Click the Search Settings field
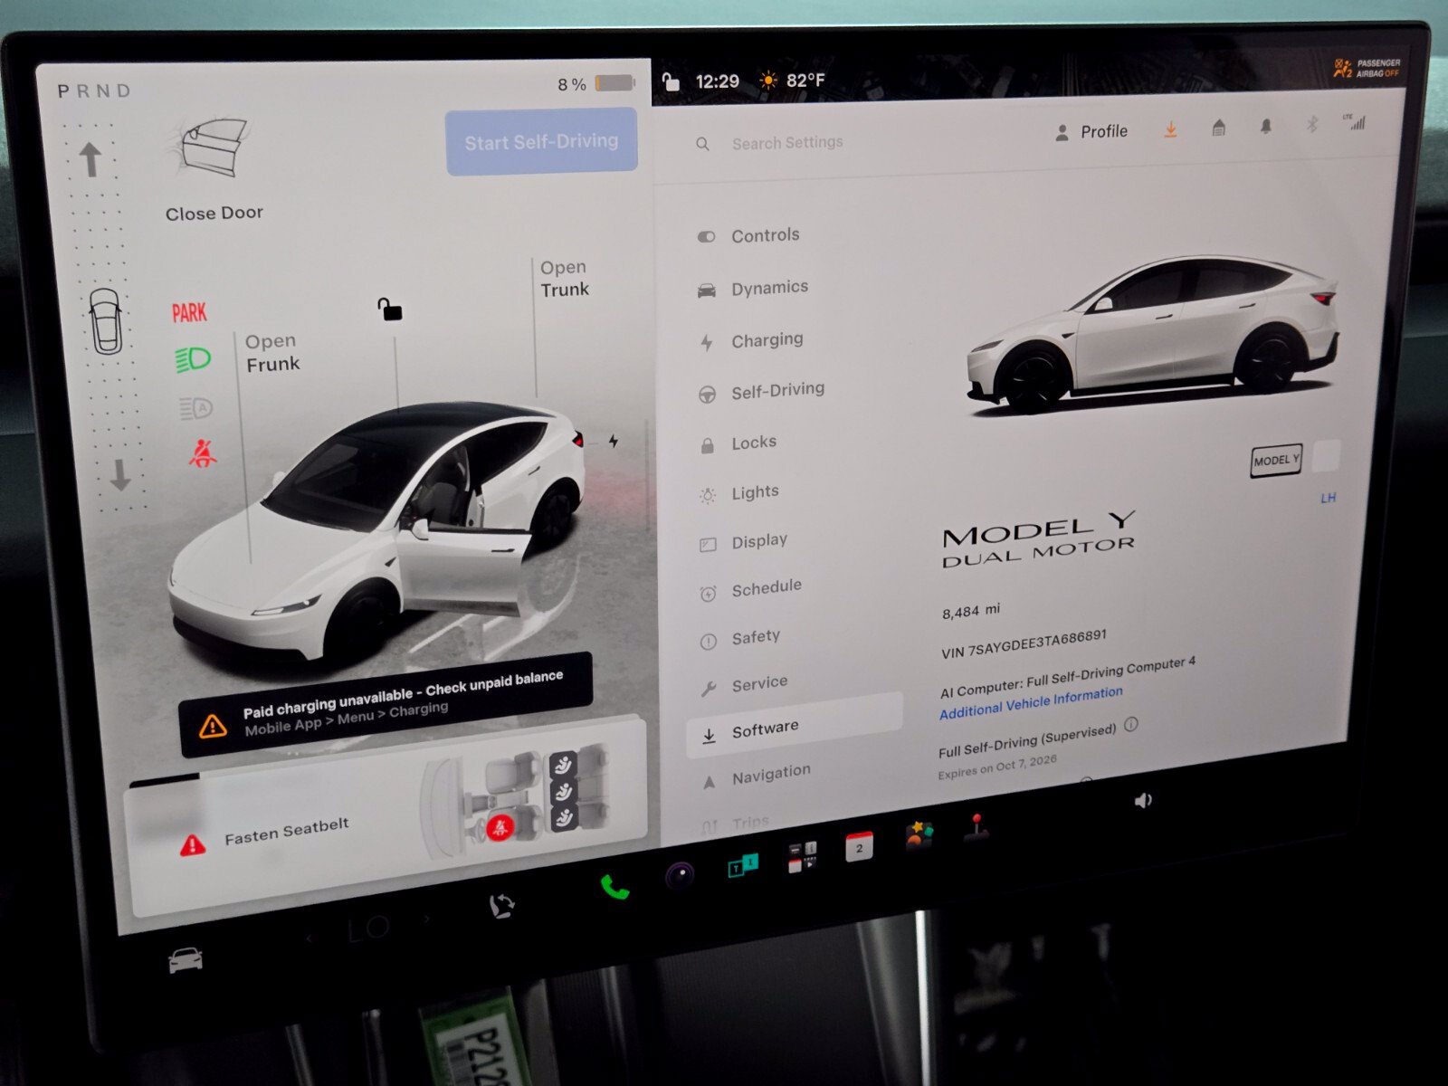This screenshot has width=1448, height=1086. (786, 142)
